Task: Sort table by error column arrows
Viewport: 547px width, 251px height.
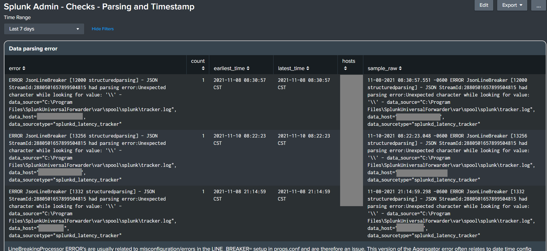Action: click(24, 68)
